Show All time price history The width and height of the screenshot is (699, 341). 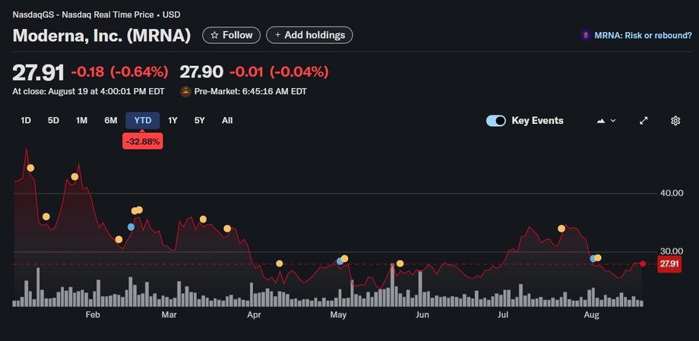click(x=227, y=120)
